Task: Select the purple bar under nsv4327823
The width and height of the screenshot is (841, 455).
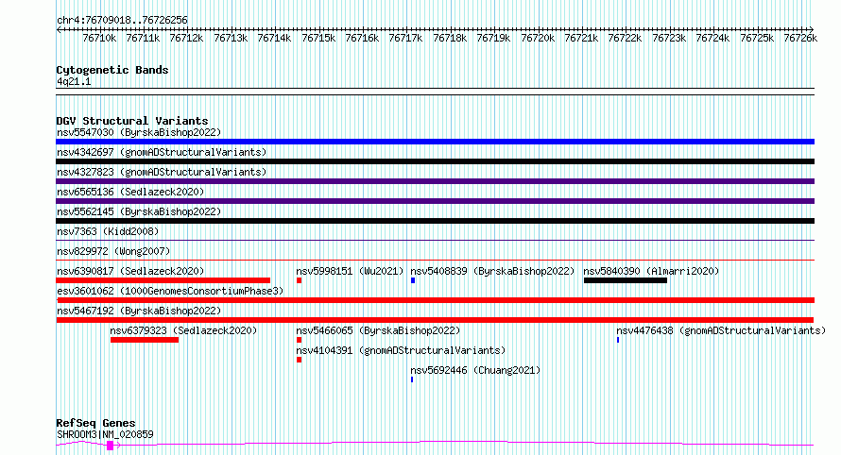Action: coord(435,181)
